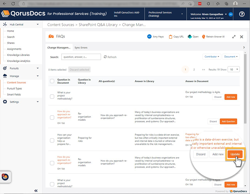
Task: Check the upper 'How do you approach re-organization?' row box
Action: pos(52,117)
